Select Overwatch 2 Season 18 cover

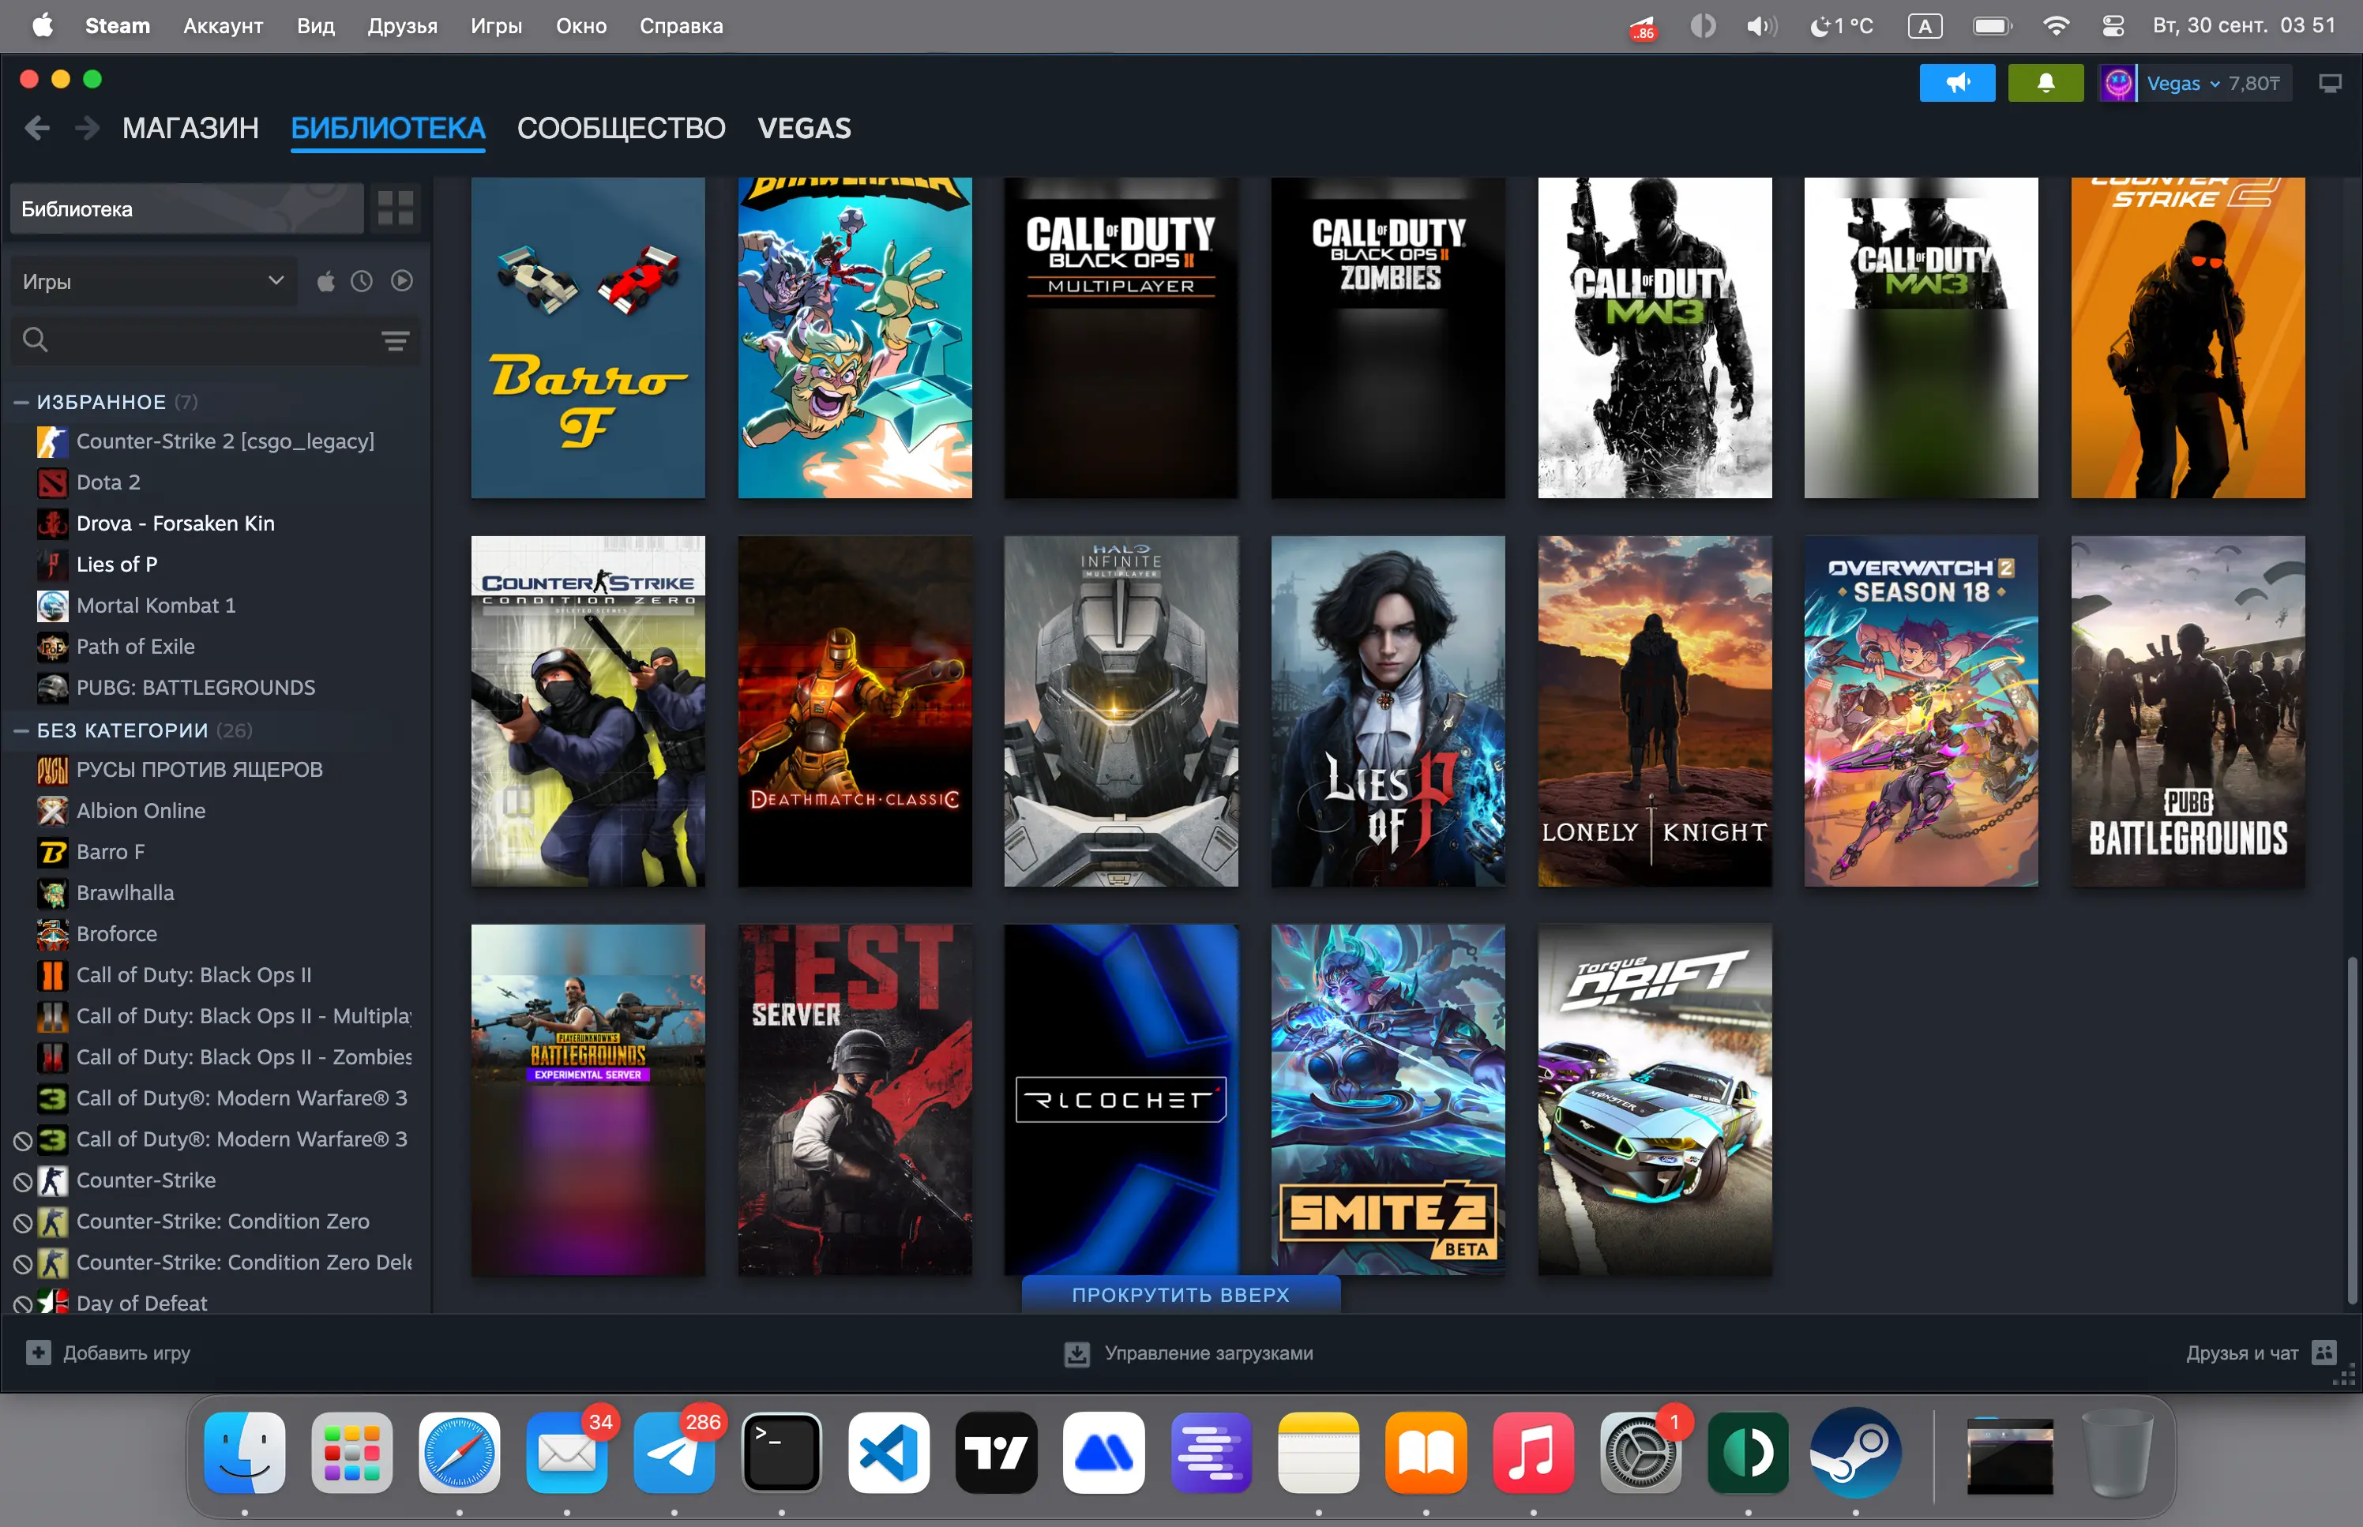(x=1921, y=711)
